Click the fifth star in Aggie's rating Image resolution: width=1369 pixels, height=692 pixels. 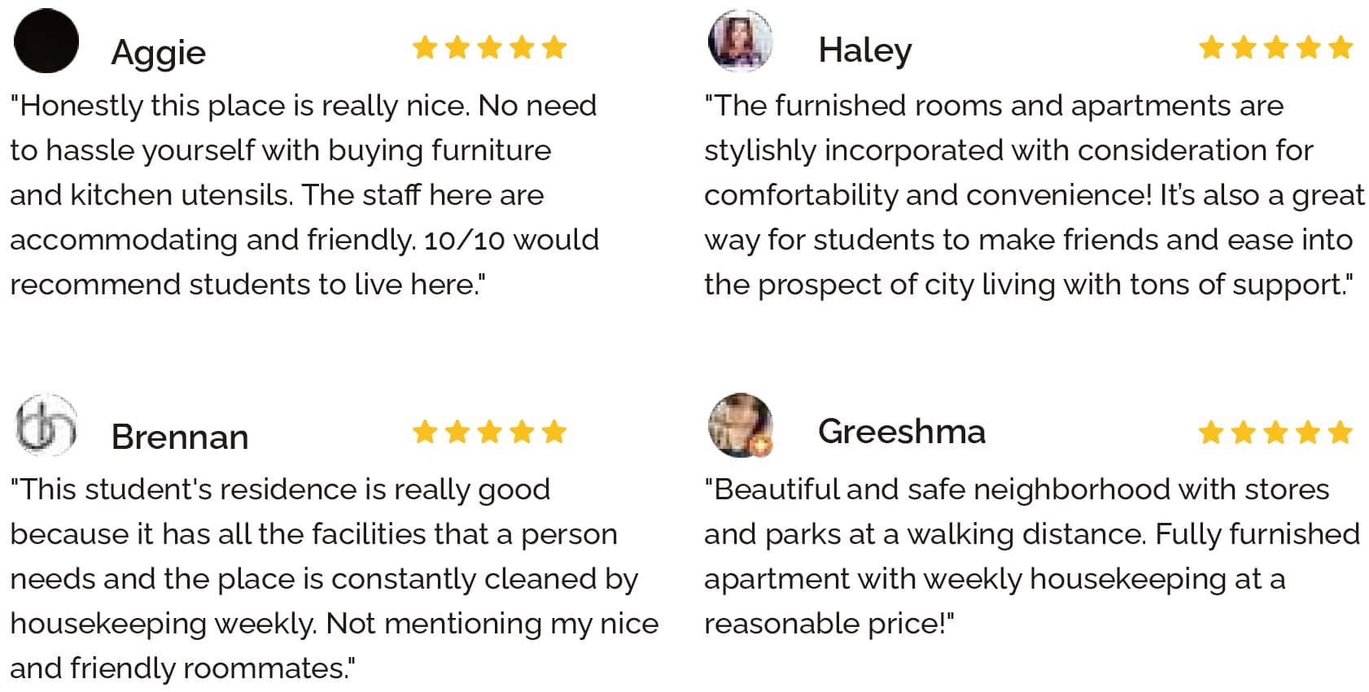click(554, 47)
